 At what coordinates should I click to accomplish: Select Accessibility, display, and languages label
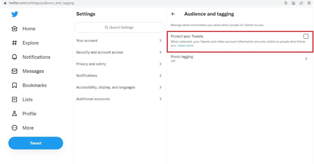pos(106,87)
